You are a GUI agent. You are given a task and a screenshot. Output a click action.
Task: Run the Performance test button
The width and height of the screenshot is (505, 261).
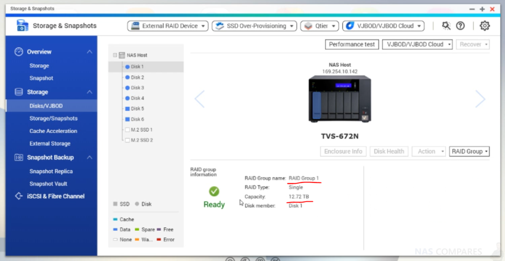[x=352, y=44]
